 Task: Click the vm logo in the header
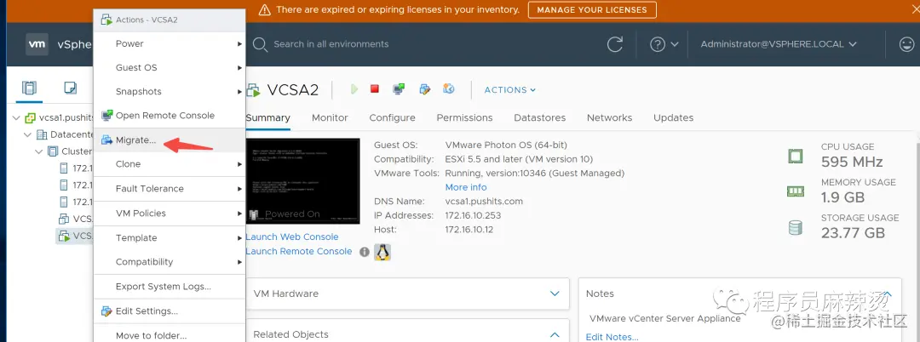tap(37, 44)
